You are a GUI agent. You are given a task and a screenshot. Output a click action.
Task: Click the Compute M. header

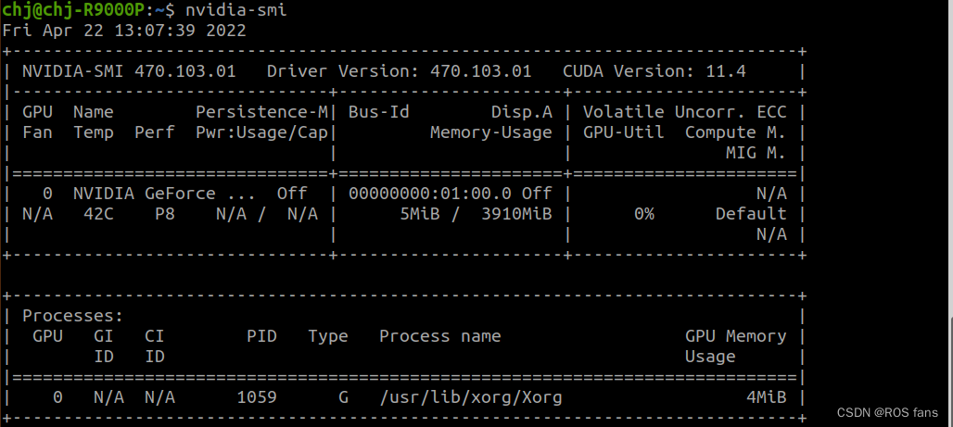pyautogui.click(x=736, y=132)
